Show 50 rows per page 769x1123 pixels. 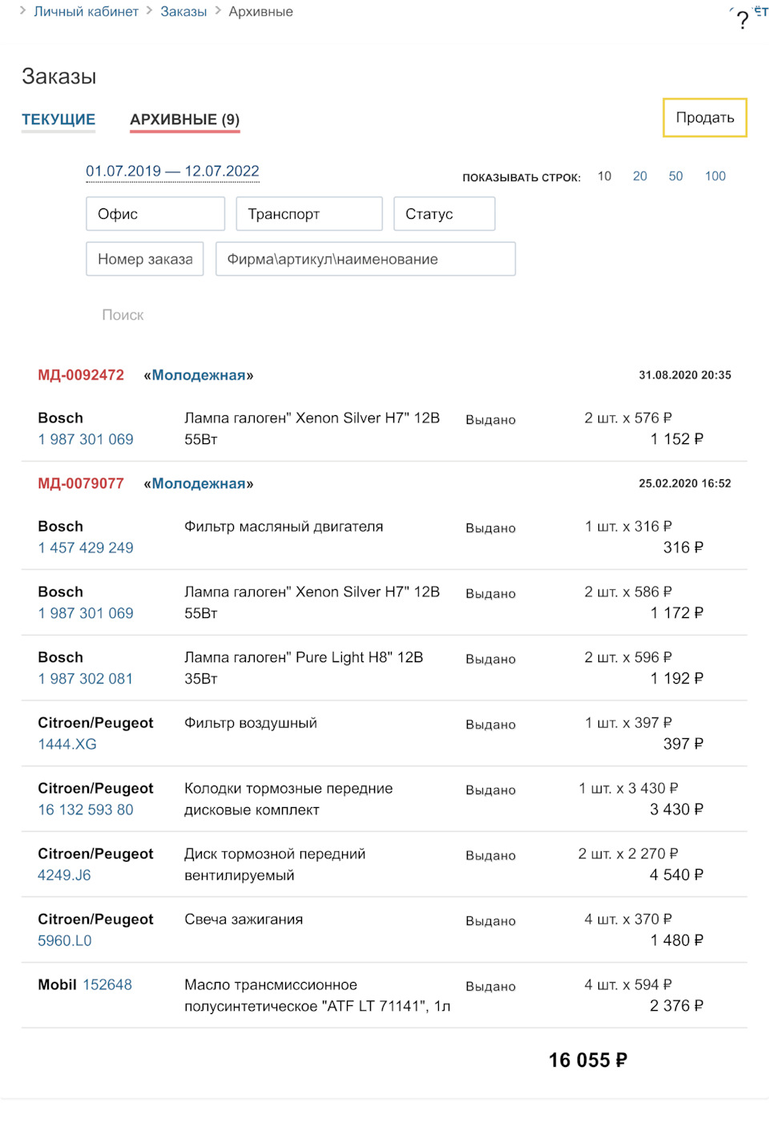tap(675, 176)
